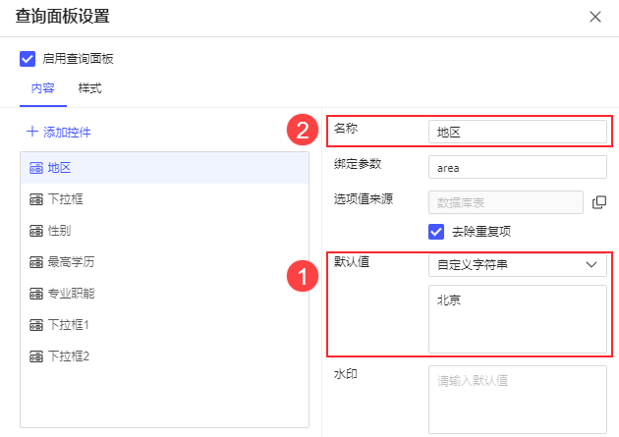Click the 绑定参数 field containing area
Image resolution: width=619 pixels, height=437 pixels.
click(x=518, y=167)
